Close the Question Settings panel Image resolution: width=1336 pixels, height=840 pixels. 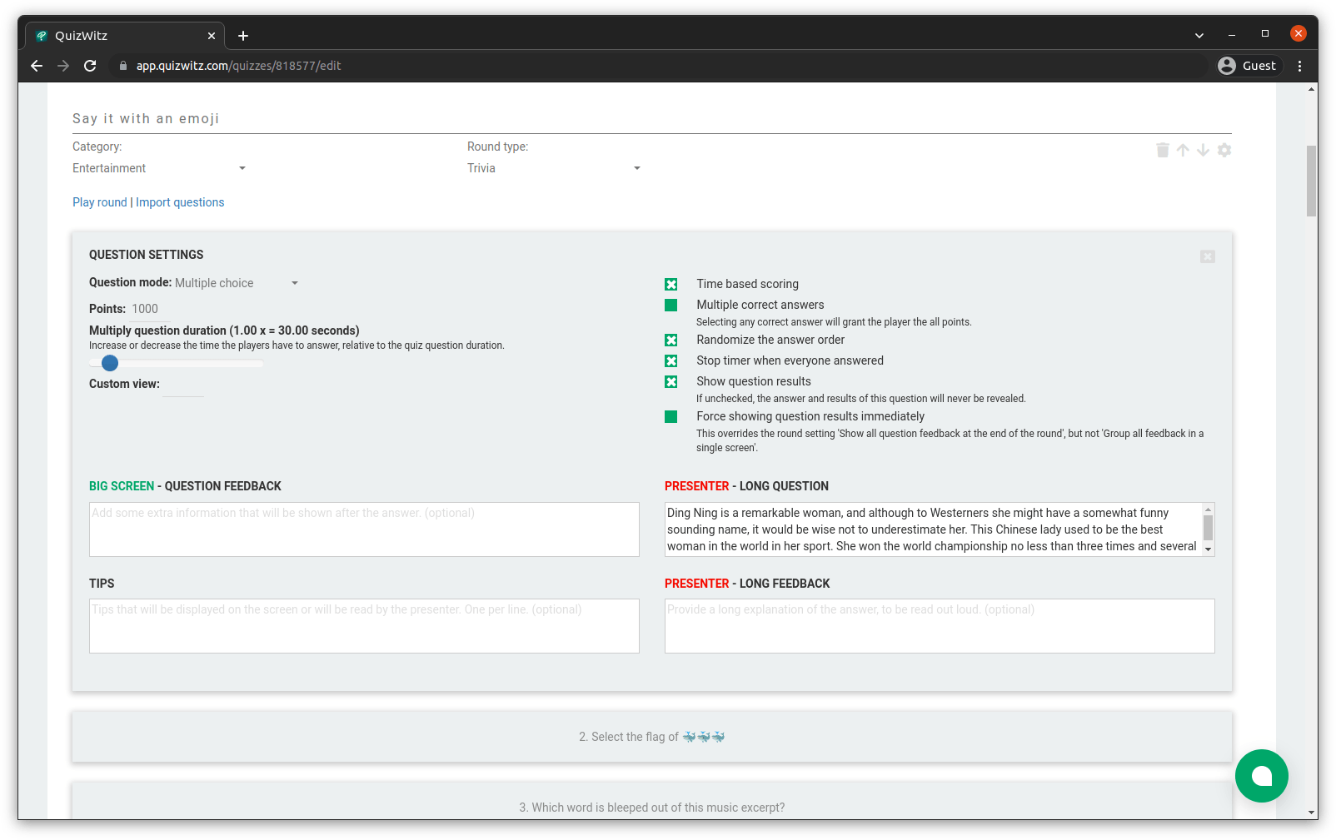click(1208, 256)
